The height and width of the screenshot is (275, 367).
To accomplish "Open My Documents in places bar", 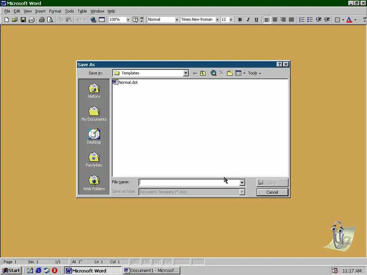I will pos(94,114).
